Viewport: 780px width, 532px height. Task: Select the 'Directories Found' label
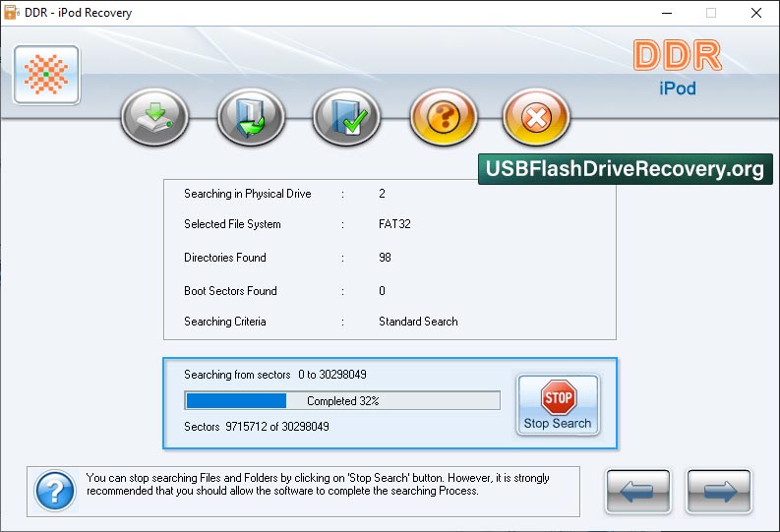coord(225,258)
